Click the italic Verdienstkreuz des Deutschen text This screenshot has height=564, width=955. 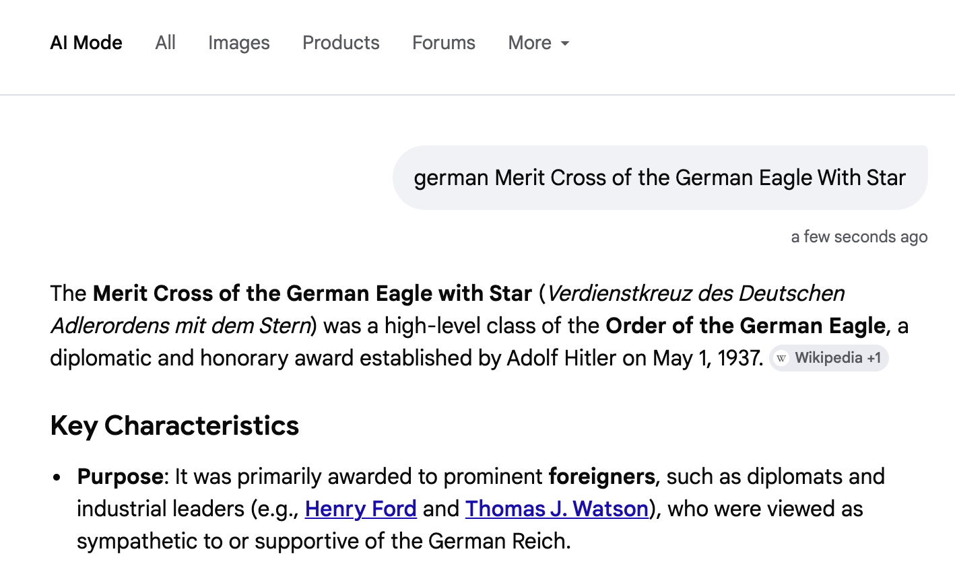[696, 293]
